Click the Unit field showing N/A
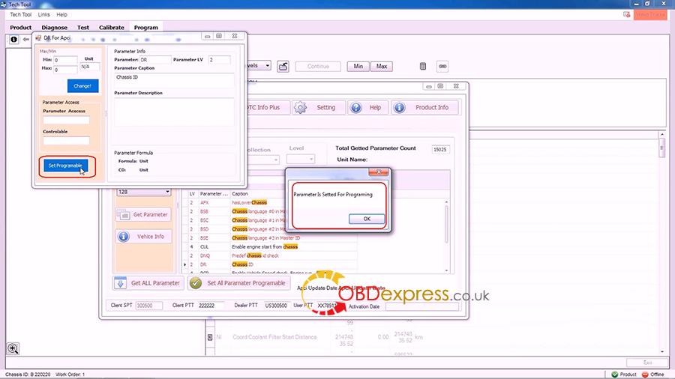 pos(90,67)
